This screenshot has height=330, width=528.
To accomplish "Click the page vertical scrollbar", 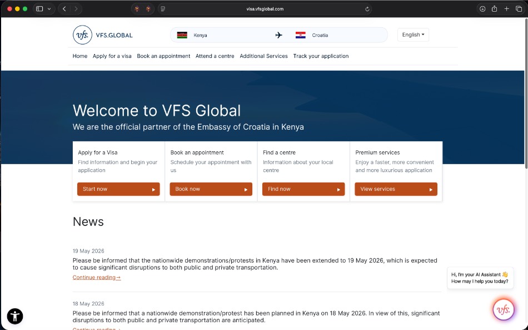I will (526, 93).
